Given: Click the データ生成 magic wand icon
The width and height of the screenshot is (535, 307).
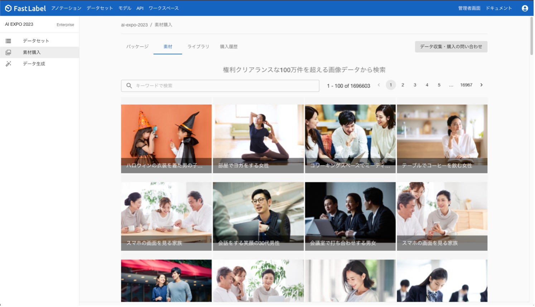Looking at the screenshot, I should (8, 64).
